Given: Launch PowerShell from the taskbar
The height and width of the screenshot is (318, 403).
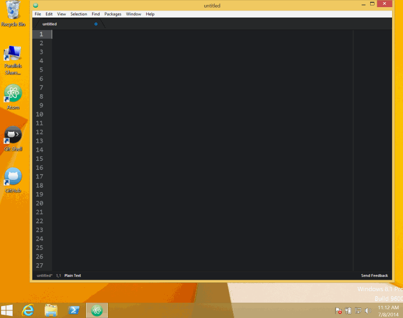Looking at the screenshot, I should tap(74, 310).
